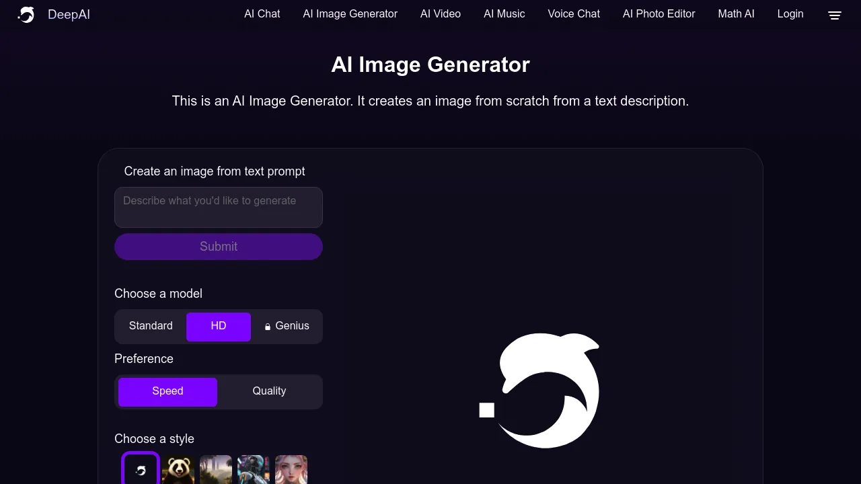The image size is (861, 484).
Task: Open the AI Photo Editor
Action: pyautogui.click(x=659, y=13)
